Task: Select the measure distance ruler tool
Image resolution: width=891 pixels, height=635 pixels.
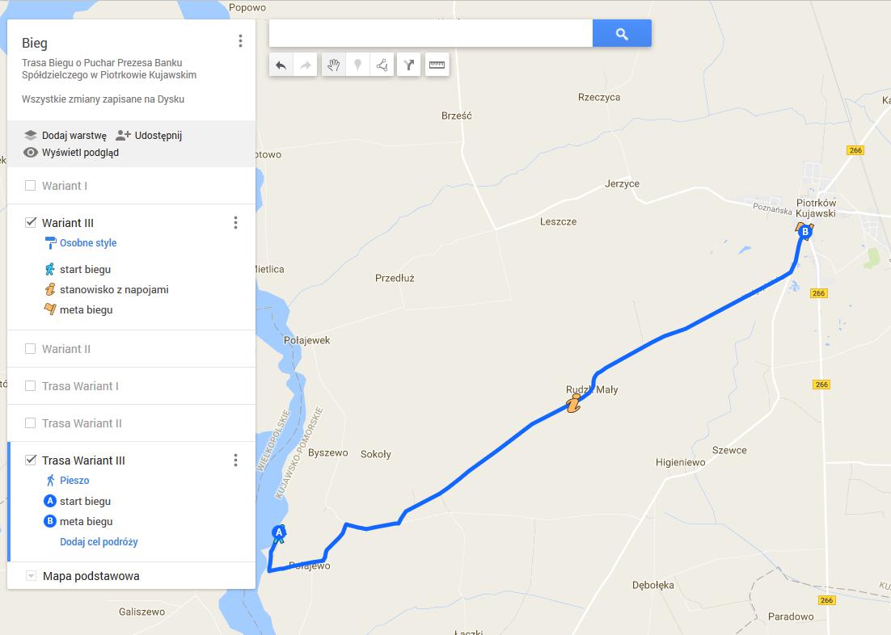Action: 437,65
